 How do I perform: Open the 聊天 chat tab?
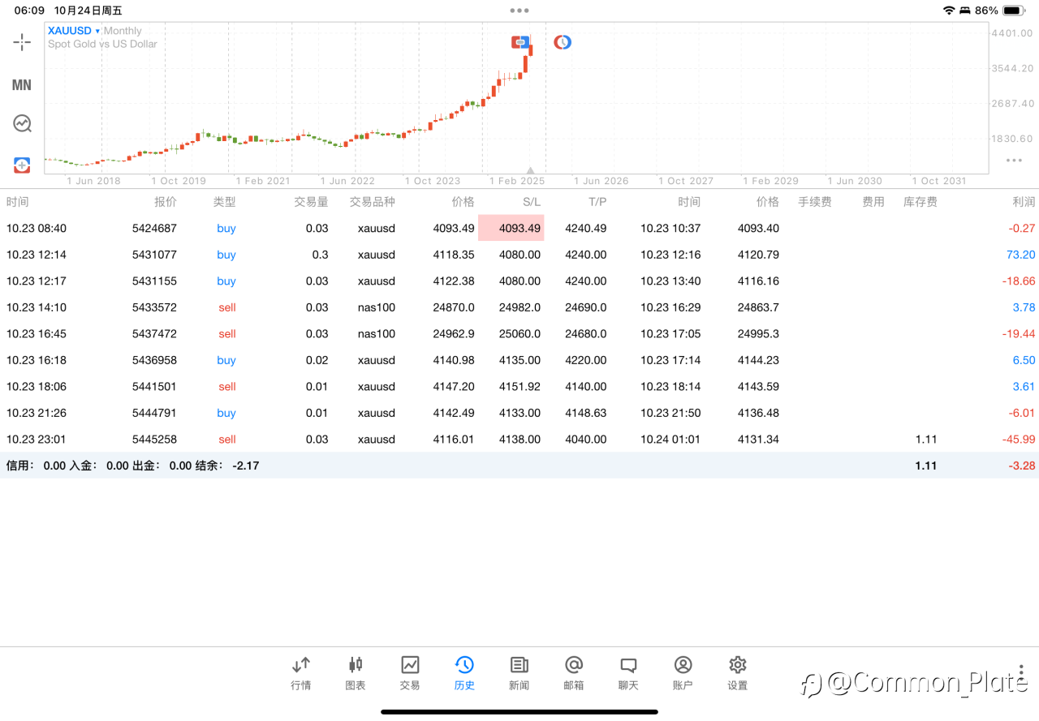coord(628,673)
